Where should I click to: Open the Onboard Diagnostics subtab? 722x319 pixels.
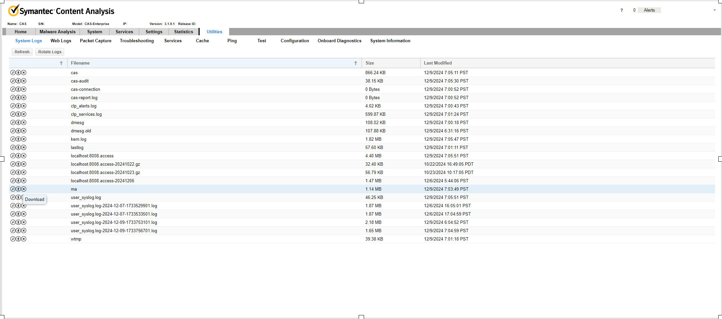point(339,41)
